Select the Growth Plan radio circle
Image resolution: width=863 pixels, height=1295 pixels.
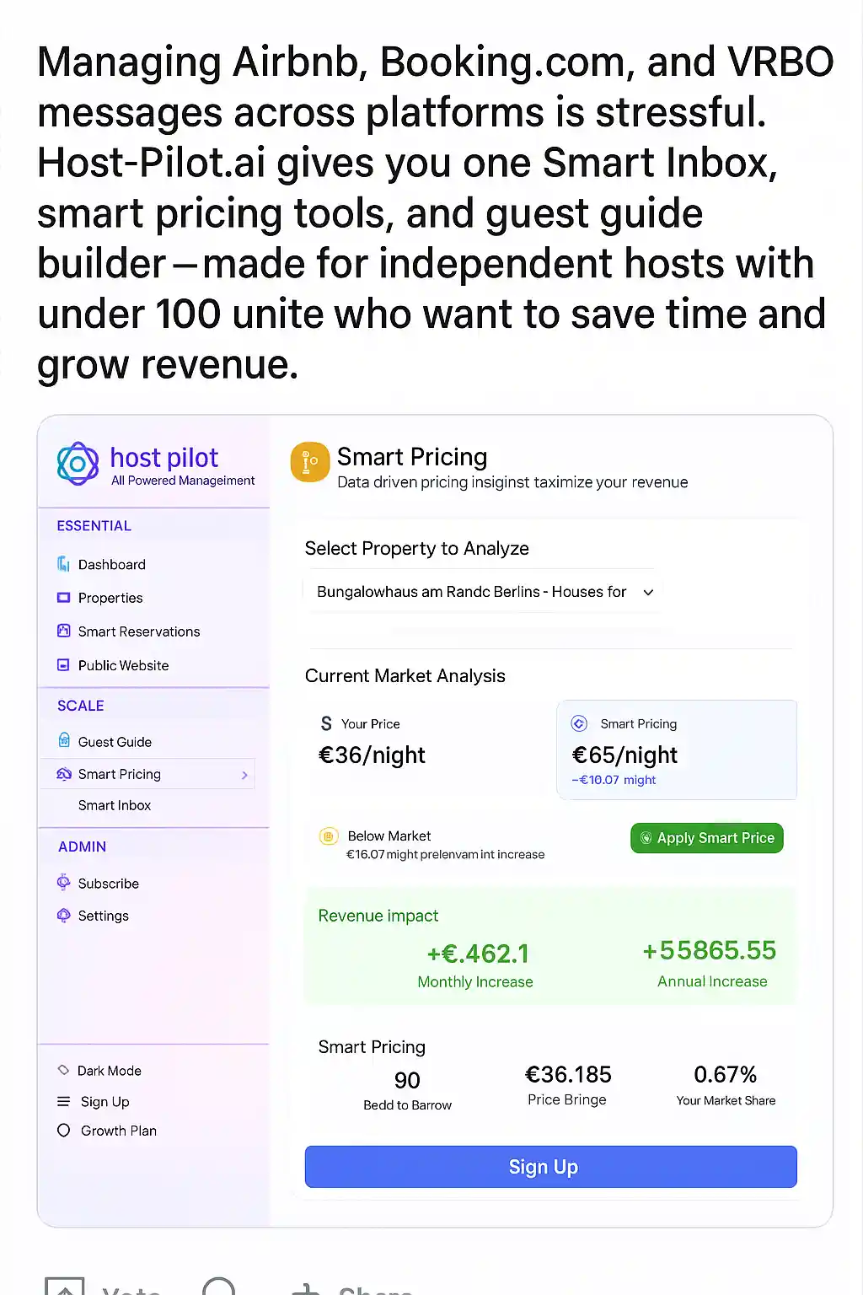[x=63, y=1131]
